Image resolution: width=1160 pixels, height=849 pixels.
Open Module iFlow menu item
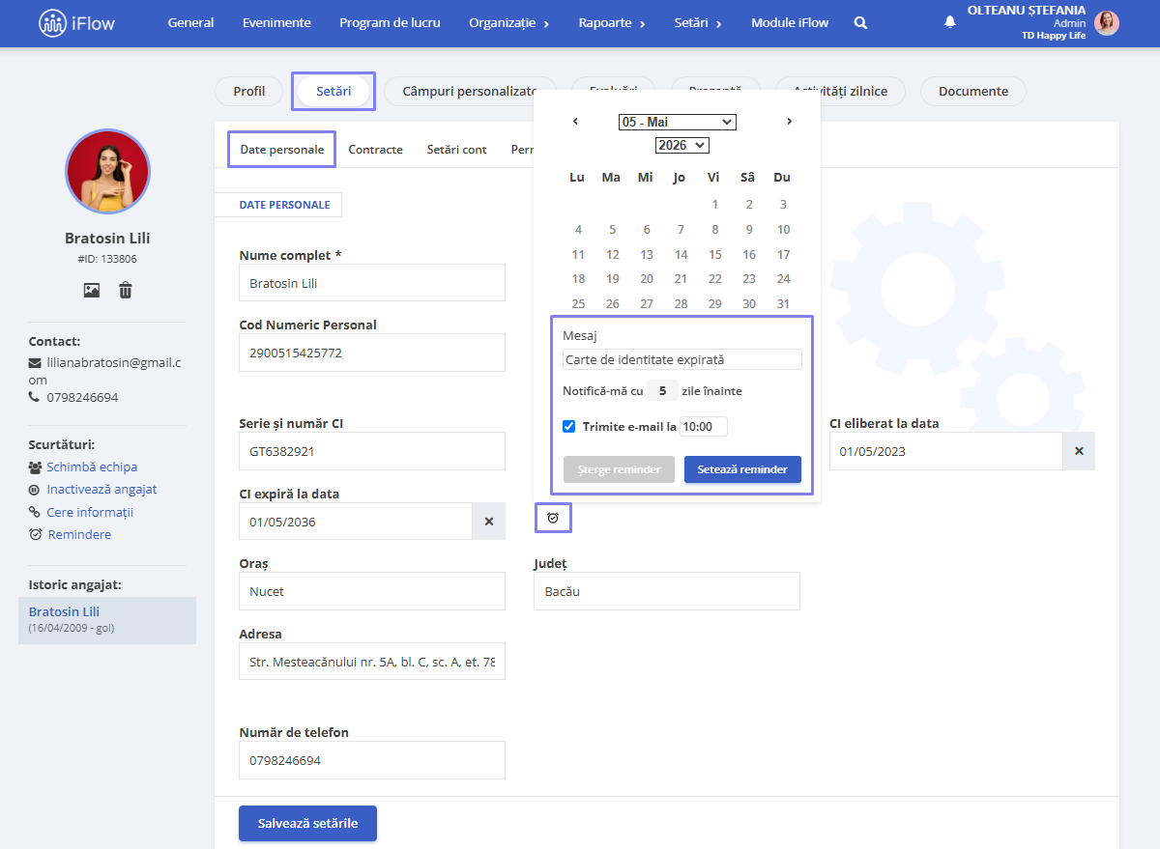(790, 23)
